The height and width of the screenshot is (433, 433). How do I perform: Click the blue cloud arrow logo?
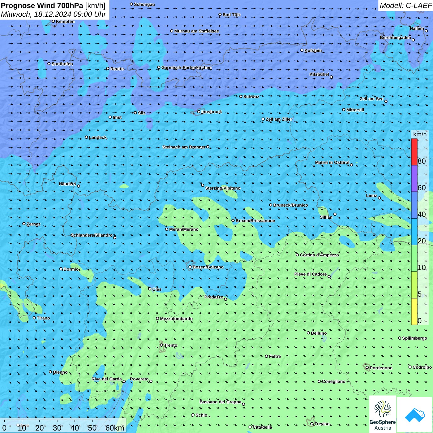(x=415, y=415)
